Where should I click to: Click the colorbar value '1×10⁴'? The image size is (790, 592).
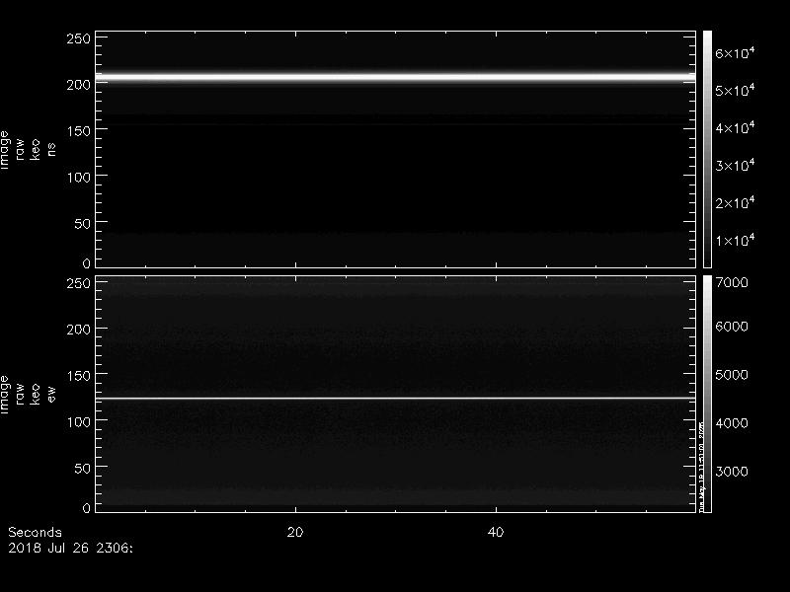(735, 240)
